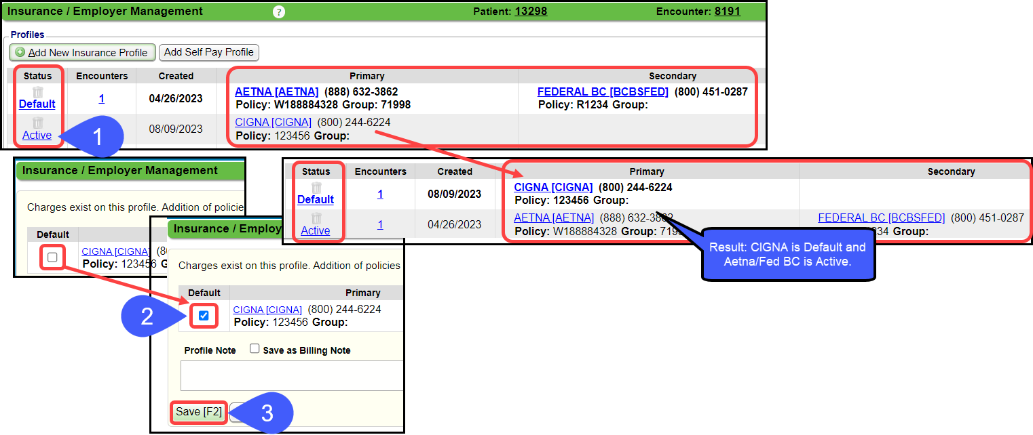Click the Profile Note label
1033x435 pixels.
[210, 351]
